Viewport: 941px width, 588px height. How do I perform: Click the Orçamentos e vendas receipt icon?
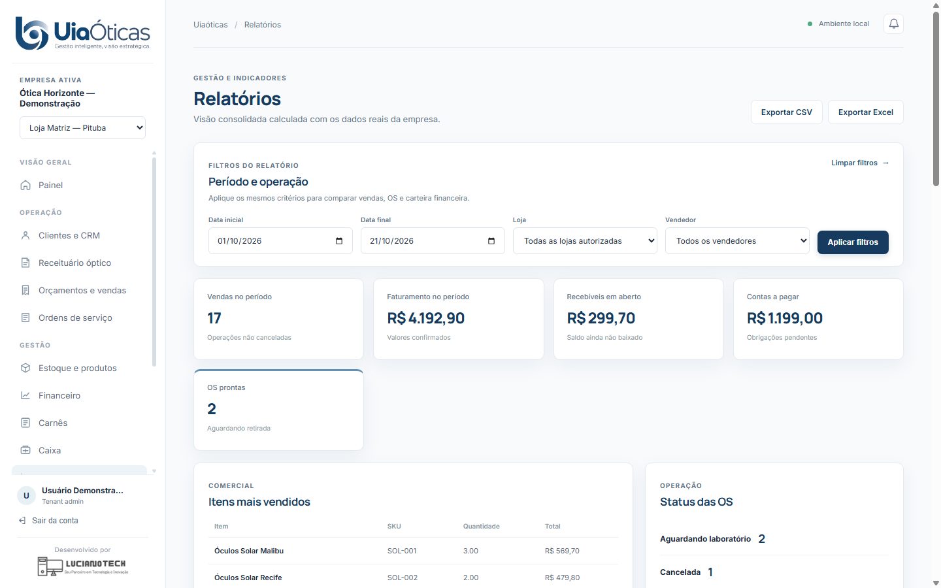pyautogui.click(x=25, y=291)
